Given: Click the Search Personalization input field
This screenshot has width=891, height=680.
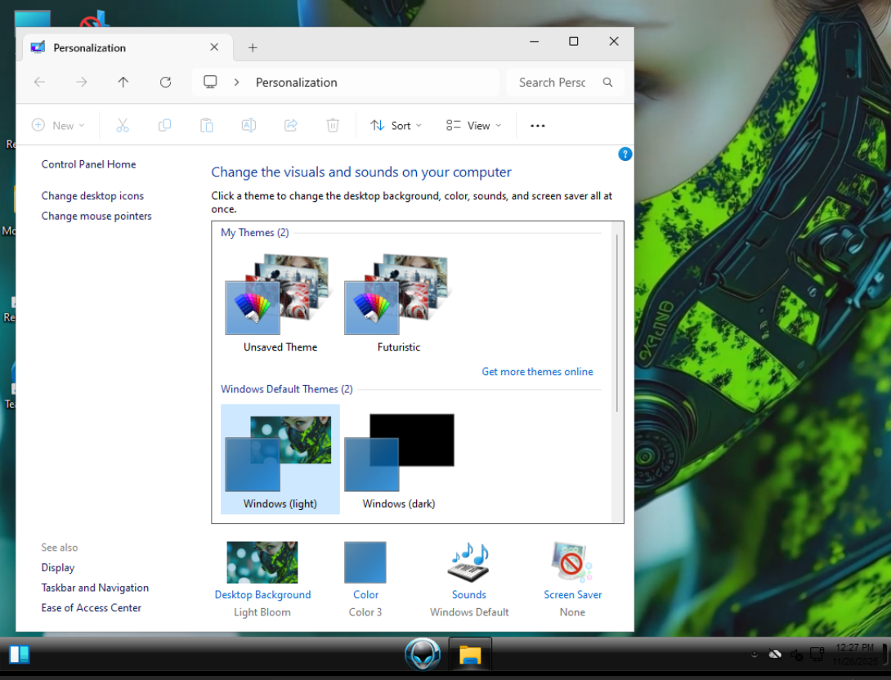Looking at the screenshot, I should (553, 83).
